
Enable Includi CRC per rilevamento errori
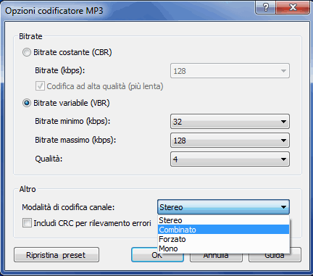[27, 223]
